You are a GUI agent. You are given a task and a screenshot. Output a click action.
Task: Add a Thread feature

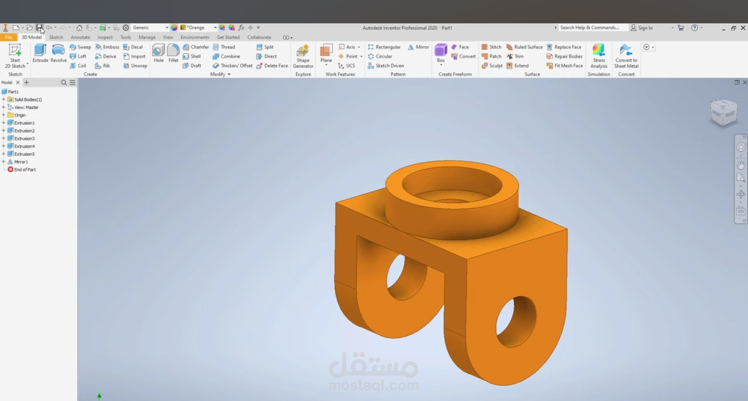click(224, 47)
